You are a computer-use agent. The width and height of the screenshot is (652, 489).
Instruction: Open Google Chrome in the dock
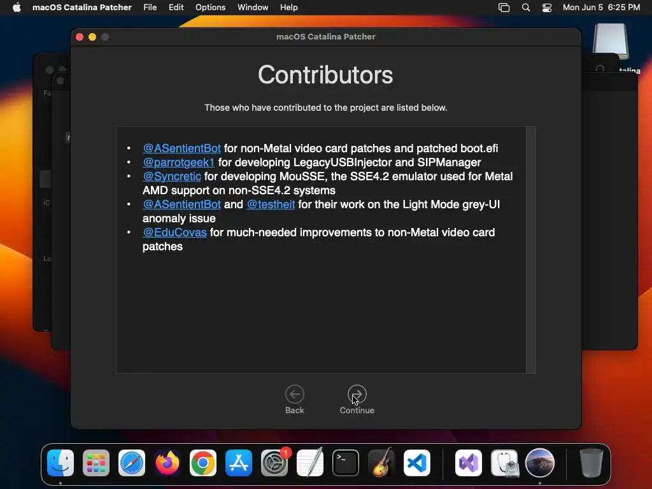(203, 463)
